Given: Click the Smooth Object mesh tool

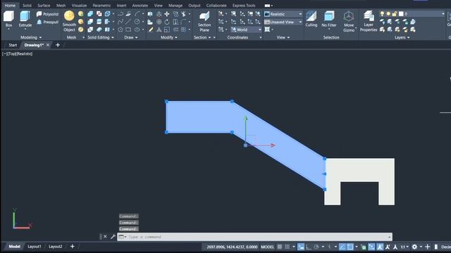Looking at the screenshot, I should (69, 21).
